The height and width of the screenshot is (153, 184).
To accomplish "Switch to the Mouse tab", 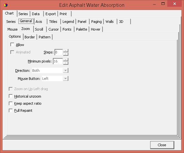I will 13,29.
